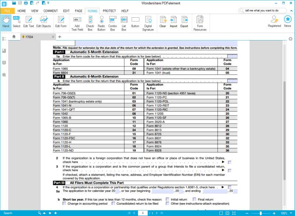This screenshot has width=295, height=216.
Task: Go to the Home start page icon
Action: click(14, 37)
